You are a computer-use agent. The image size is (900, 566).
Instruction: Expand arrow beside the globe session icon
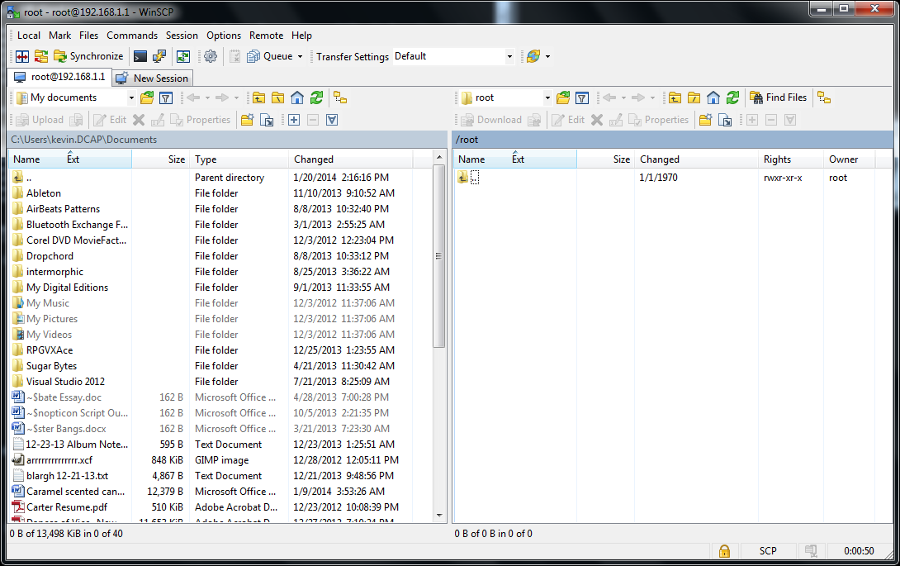547,56
